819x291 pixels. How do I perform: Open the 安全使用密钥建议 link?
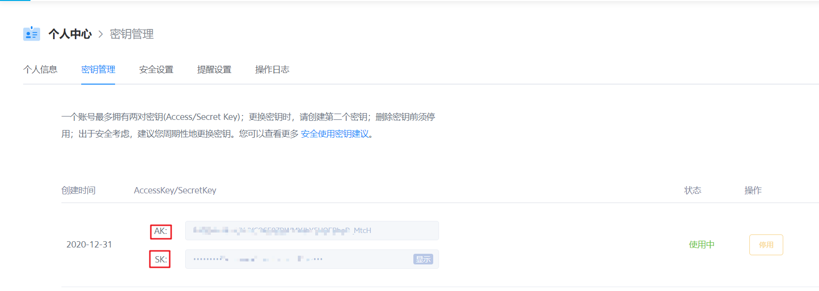click(335, 134)
